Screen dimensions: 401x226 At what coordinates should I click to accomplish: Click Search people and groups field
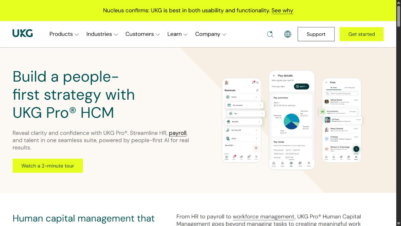point(342,94)
